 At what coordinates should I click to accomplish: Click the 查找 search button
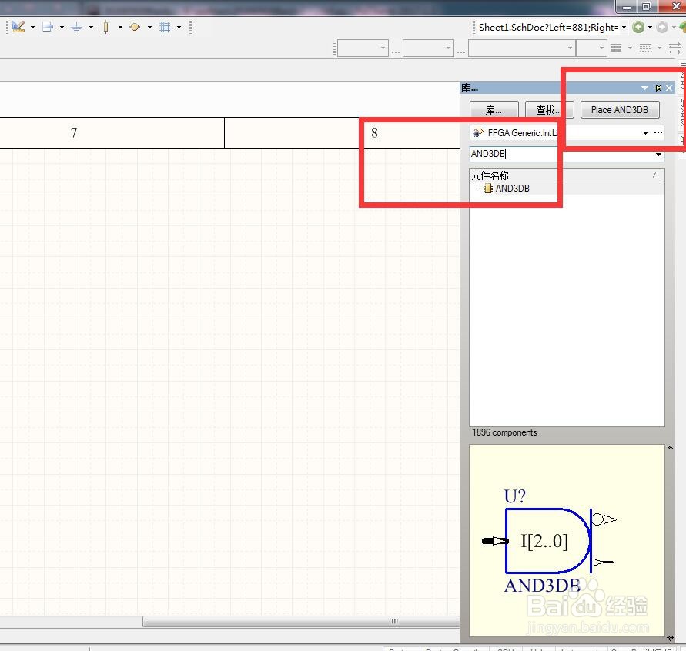click(549, 110)
